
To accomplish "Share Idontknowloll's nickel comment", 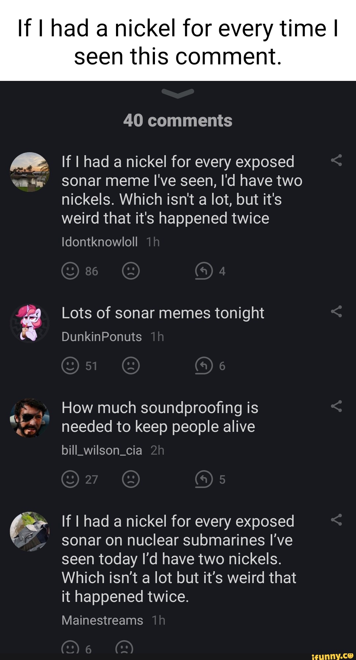I will click(336, 160).
